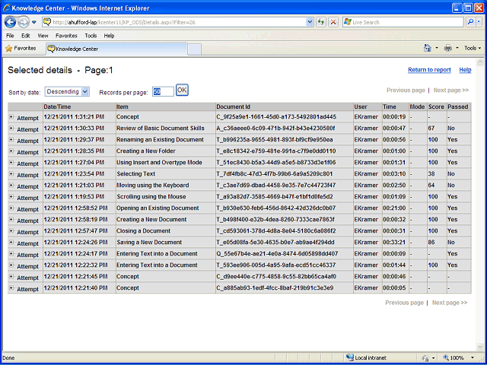Click the Home options dropdown arrow
Viewport: 487px width, 365px height.
[437, 48]
